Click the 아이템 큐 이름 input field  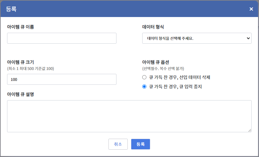[61, 38]
